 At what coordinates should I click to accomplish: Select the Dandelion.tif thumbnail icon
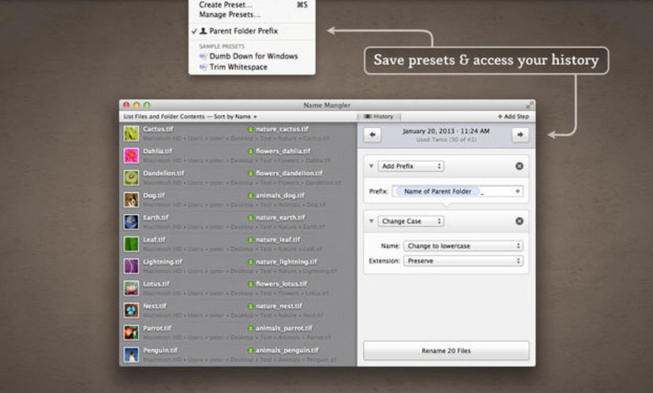click(x=131, y=177)
